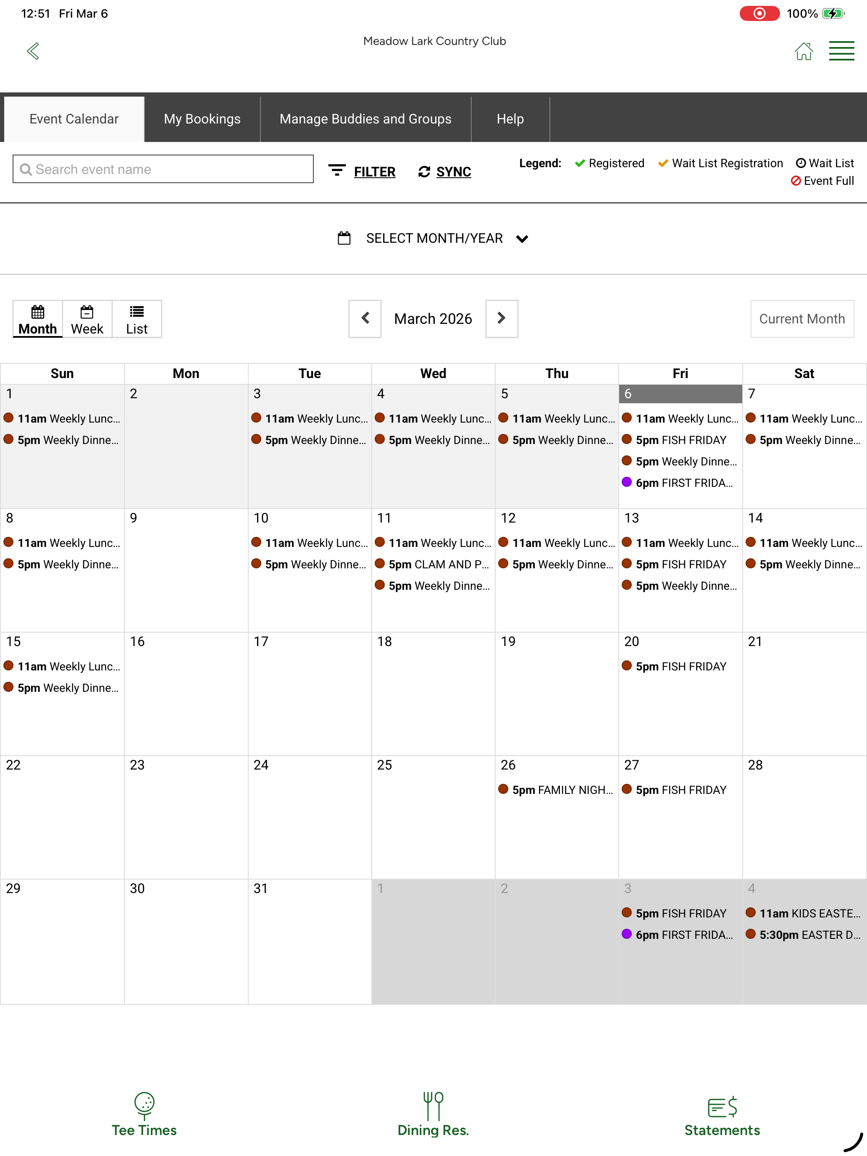Click Event Full red icon in legend
867x1156 pixels.
click(x=796, y=181)
